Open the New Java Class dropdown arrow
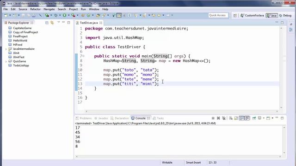This screenshot has height=166, width=296. [x=92, y=15]
